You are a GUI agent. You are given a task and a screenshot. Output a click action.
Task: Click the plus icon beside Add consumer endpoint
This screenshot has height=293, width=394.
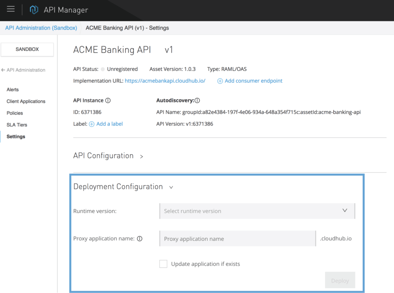(220, 81)
